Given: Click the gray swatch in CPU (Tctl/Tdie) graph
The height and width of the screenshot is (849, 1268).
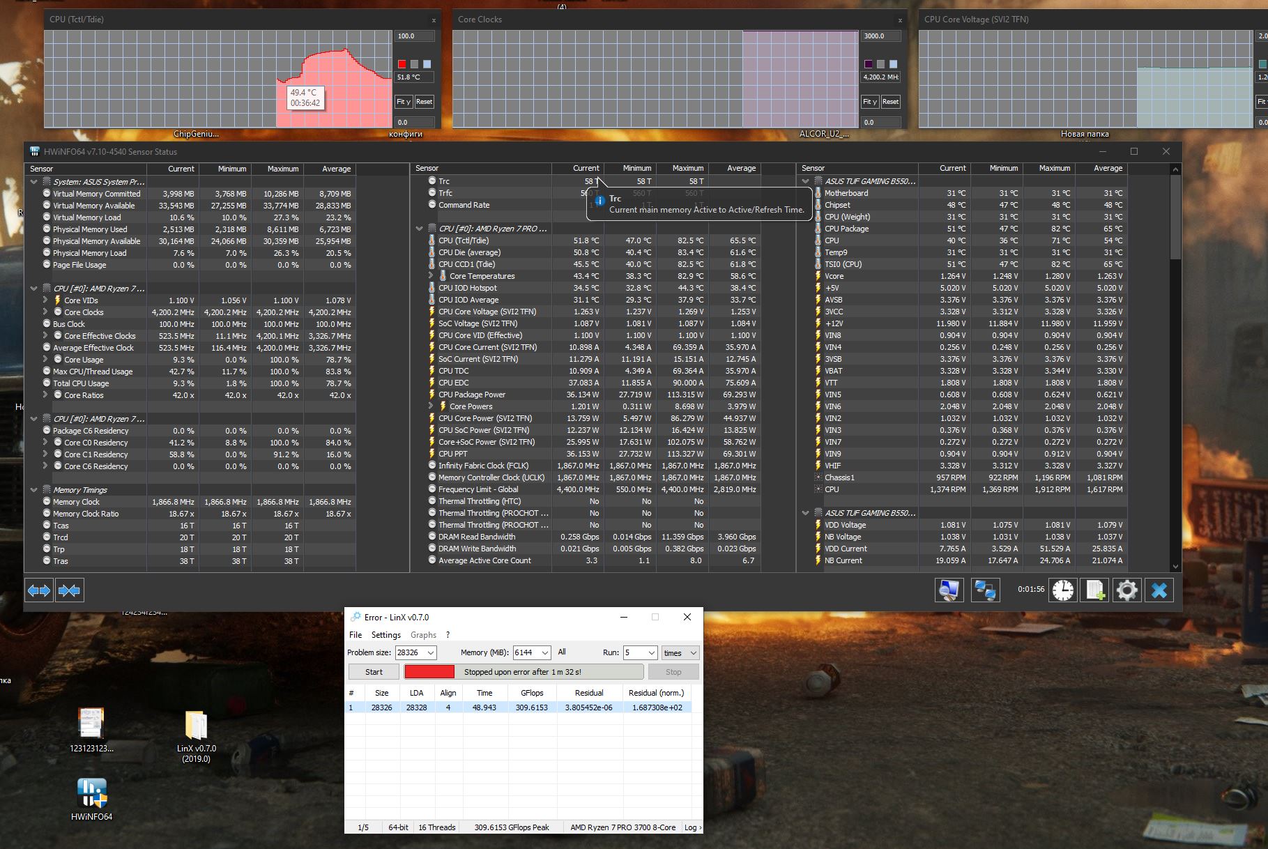Looking at the screenshot, I should pyautogui.click(x=414, y=64).
